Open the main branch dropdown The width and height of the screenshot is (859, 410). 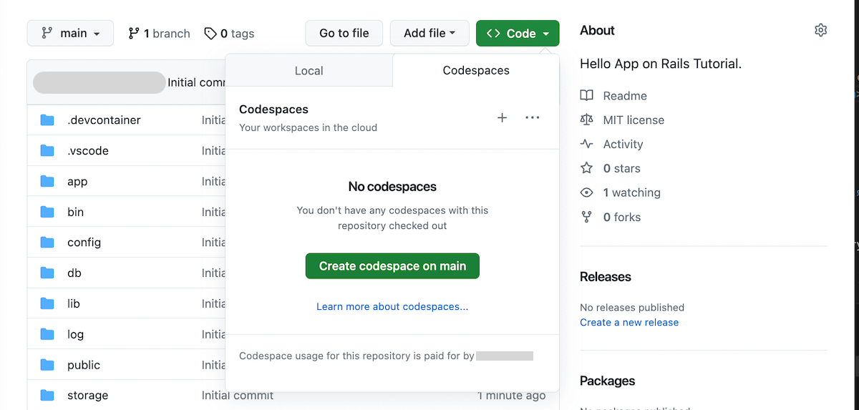click(70, 33)
